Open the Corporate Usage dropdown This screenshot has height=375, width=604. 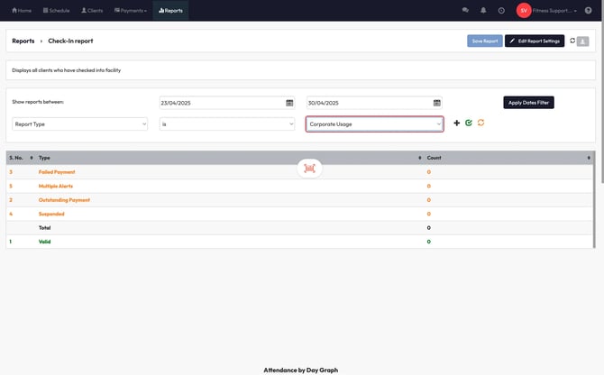[374, 123]
